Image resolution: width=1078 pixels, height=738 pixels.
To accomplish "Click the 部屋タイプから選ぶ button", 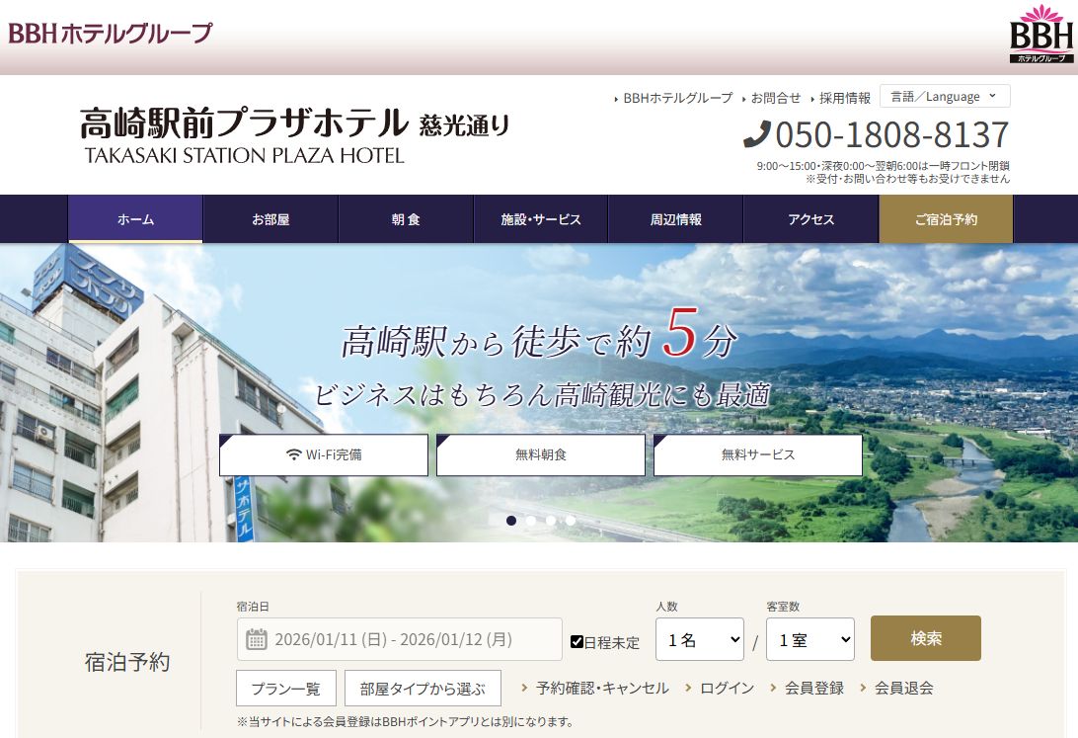I will point(421,688).
